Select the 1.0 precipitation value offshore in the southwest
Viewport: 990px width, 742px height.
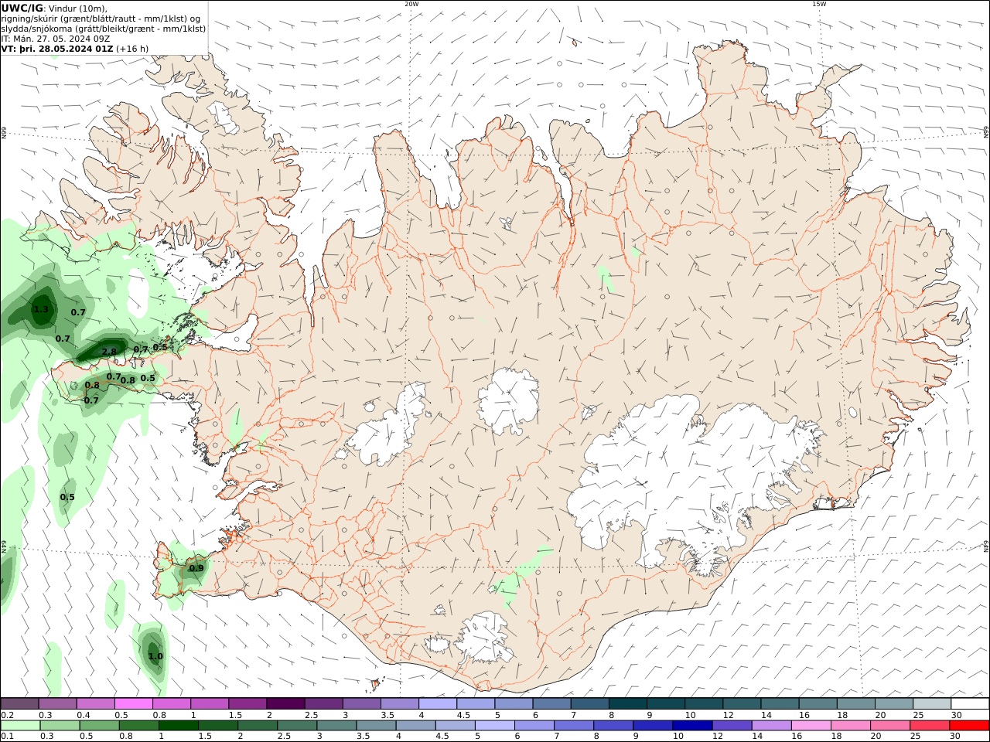coord(155,656)
